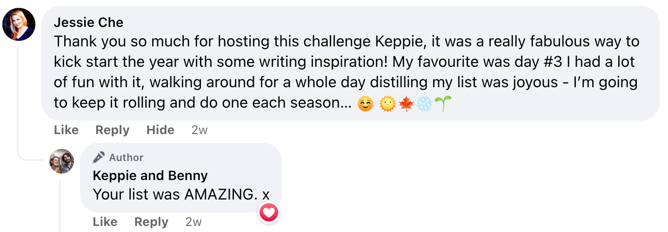
Task: Click the sun emoji
Action: pos(387,105)
